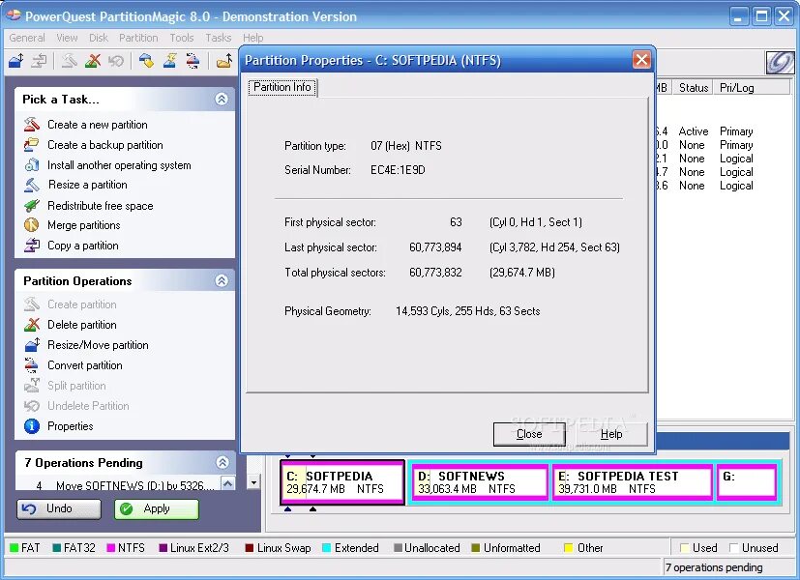The image size is (800, 580).
Task: Click the Linux Swap dark red legend swatch
Action: (250, 548)
